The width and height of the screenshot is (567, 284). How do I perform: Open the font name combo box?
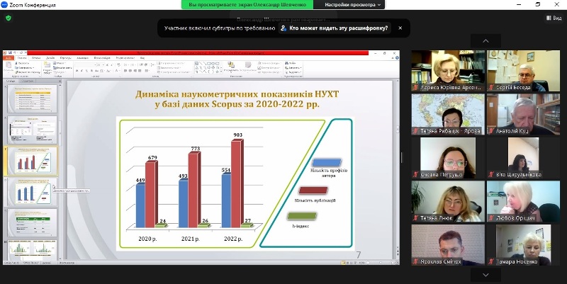point(85,64)
